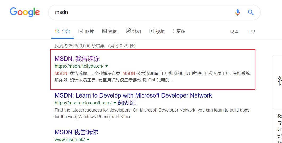Open 设置 options
The height and width of the screenshot is (143, 282).
(234, 31)
